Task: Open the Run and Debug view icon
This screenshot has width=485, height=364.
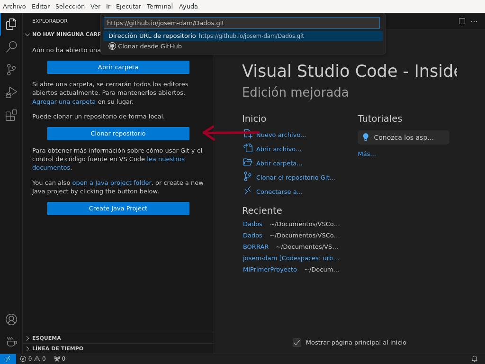Action: click(11, 92)
